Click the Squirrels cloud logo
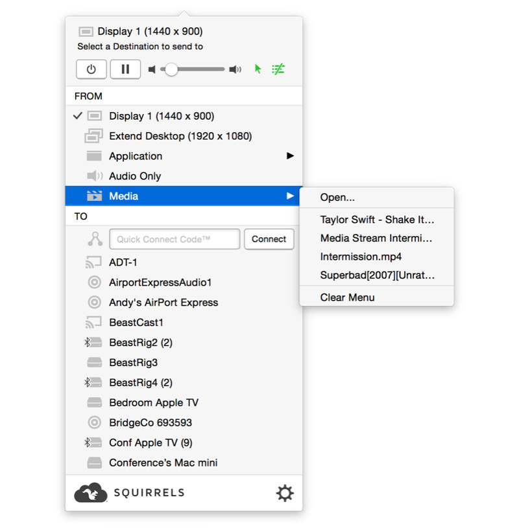This screenshot has height=528, width=519. 91,492
